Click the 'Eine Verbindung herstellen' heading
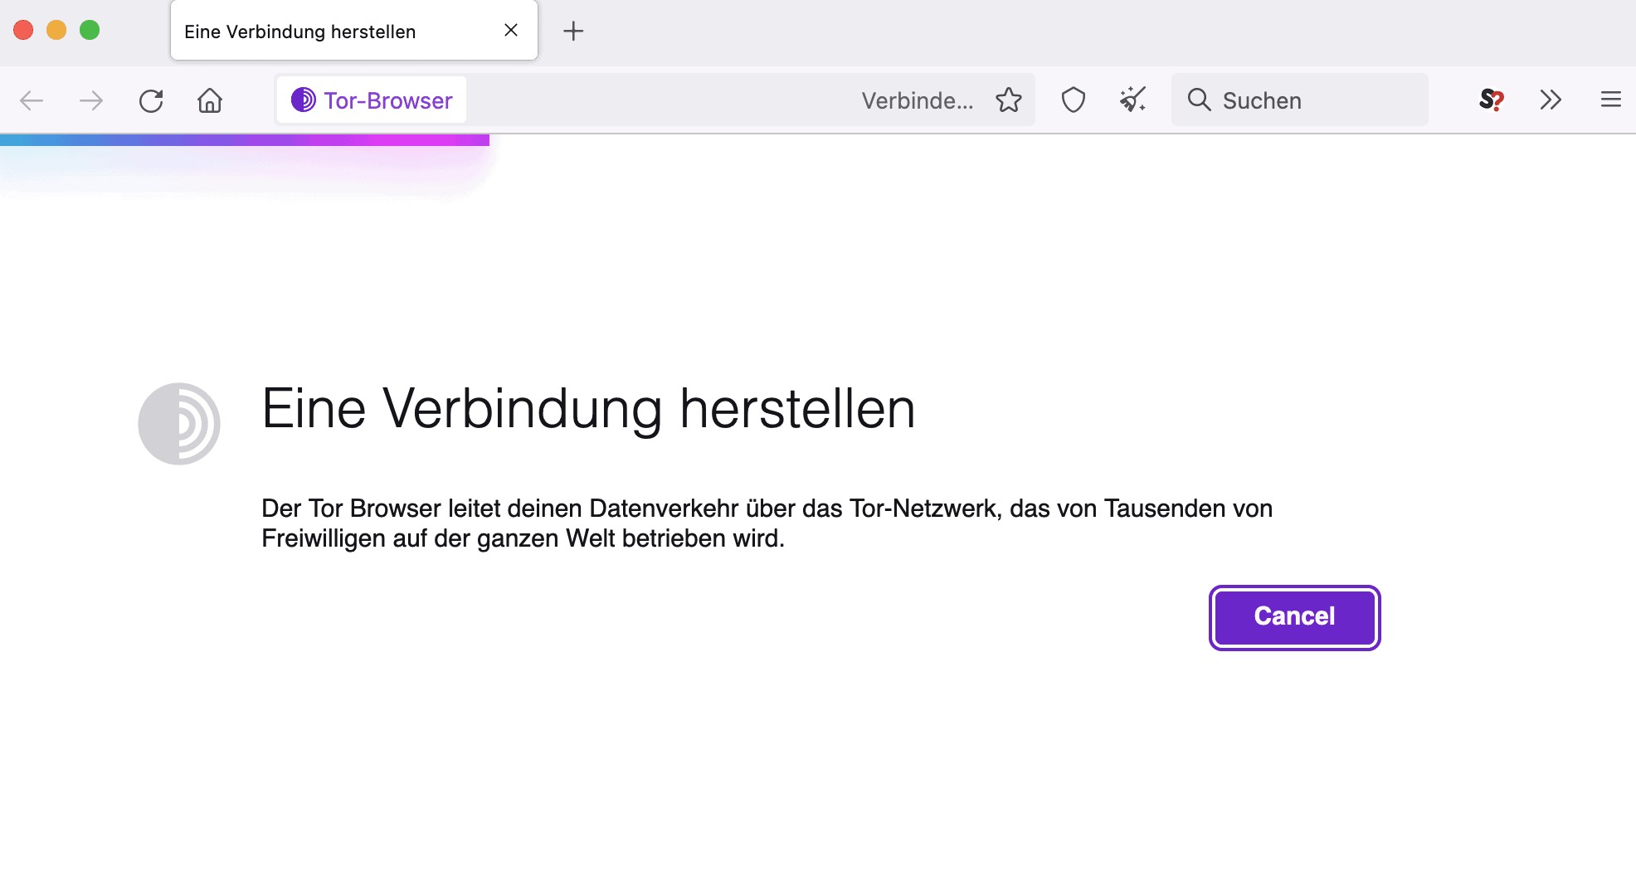This screenshot has width=1636, height=876. pyautogui.click(x=588, y=409)
